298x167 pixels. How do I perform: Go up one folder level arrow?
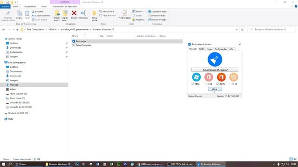pyautogui.click(x=17, y=30)
